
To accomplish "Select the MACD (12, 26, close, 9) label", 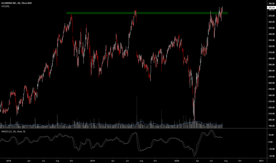I will (13, 132).
